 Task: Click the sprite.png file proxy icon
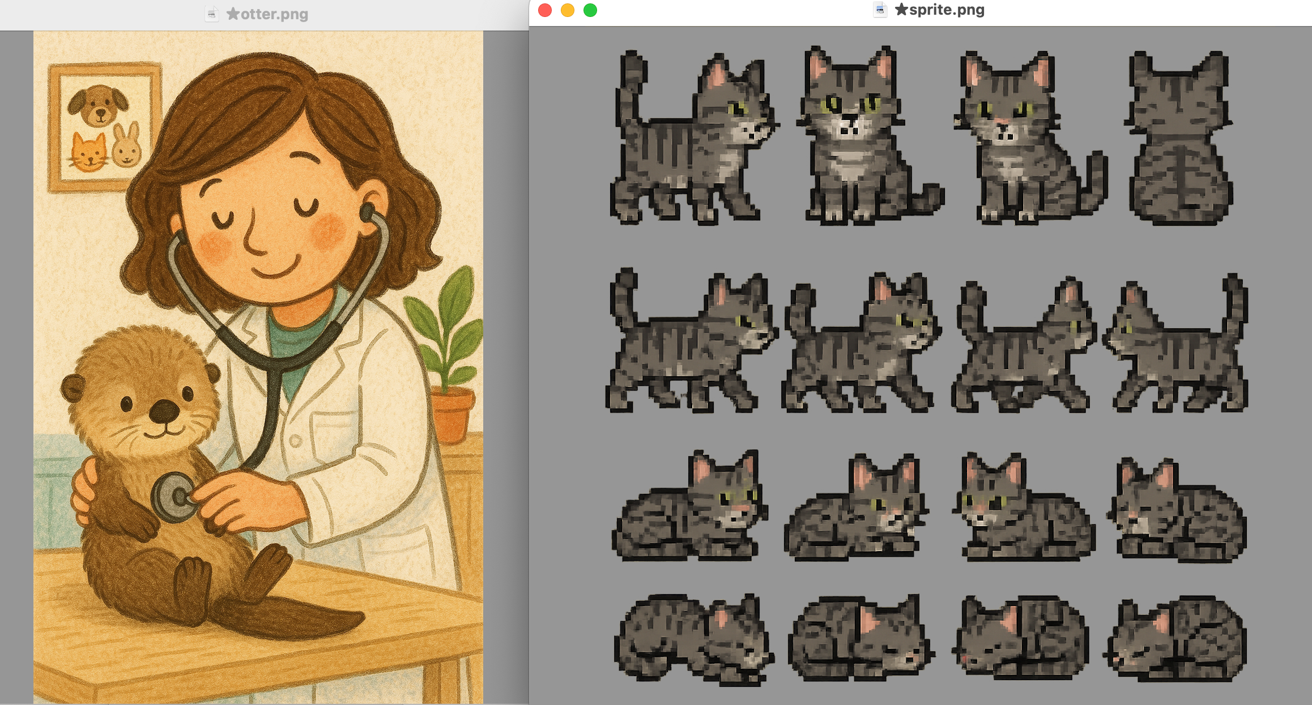[x=880, y=10]
